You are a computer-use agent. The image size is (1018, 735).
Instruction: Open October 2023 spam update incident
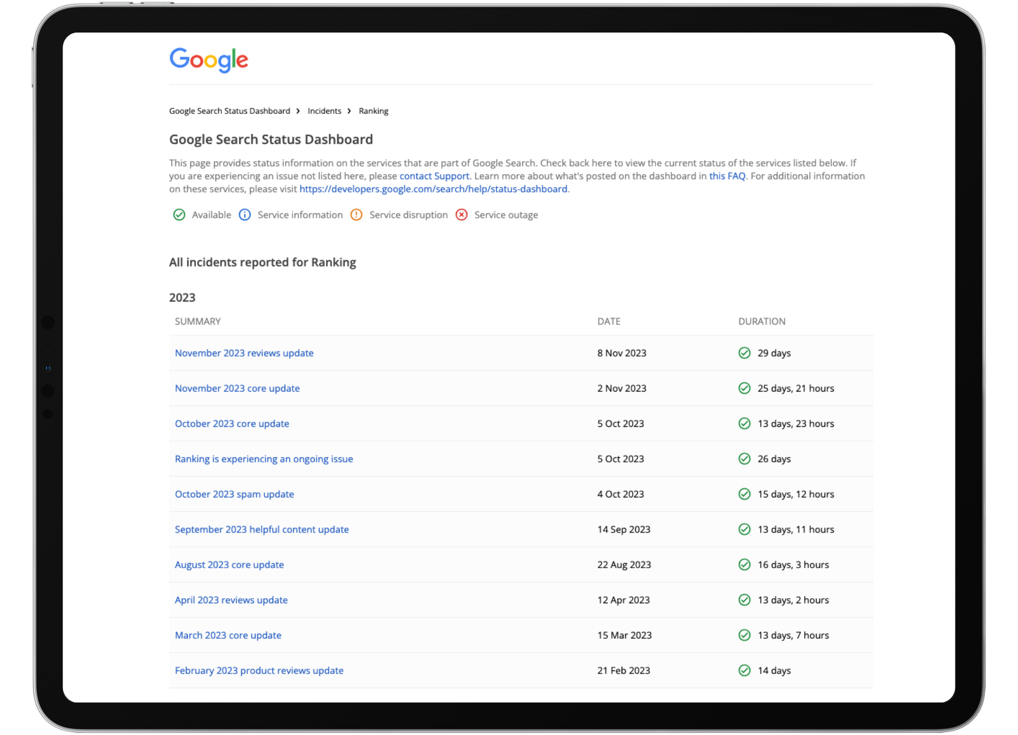coord(235,494)
